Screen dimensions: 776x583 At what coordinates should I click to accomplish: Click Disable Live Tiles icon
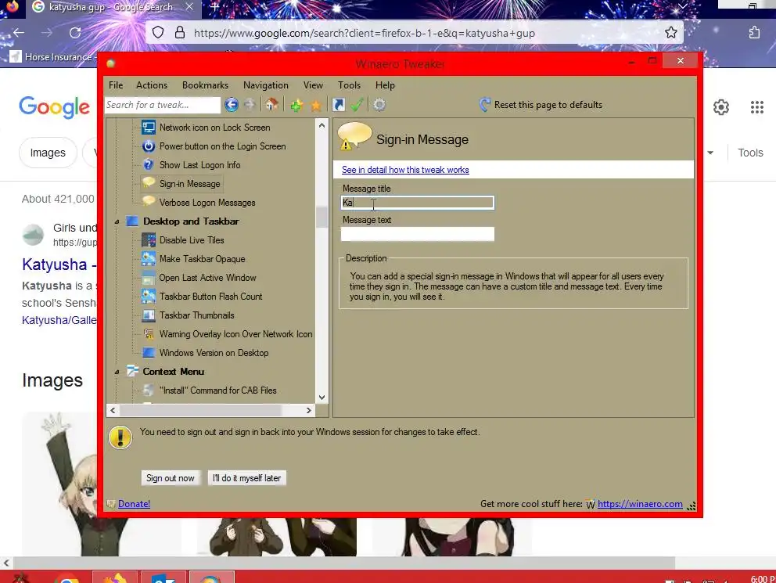[149, 240]
